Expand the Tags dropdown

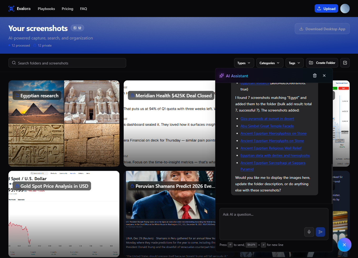(295, 63)
